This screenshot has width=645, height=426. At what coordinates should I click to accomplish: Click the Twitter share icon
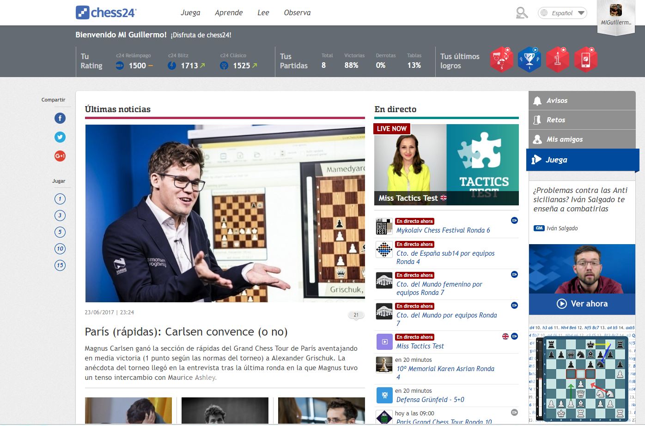point(60,137)
